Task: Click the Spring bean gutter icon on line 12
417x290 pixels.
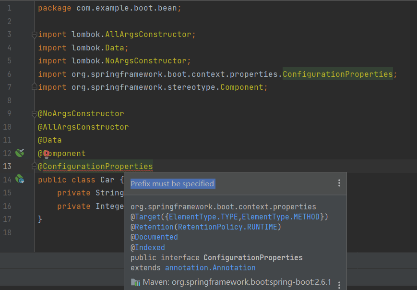Action: pyautogui.click(x=20, y=153)
